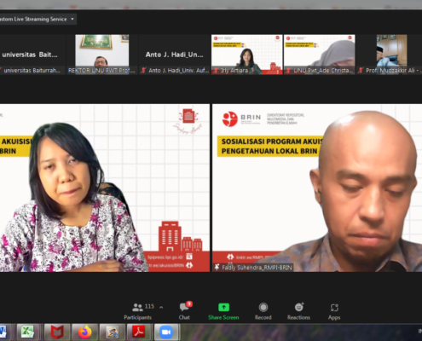The width and height of the screenshot is (422, 341).
Task: Open the image viewer app in the taskbar
Action: click(113, 332)
